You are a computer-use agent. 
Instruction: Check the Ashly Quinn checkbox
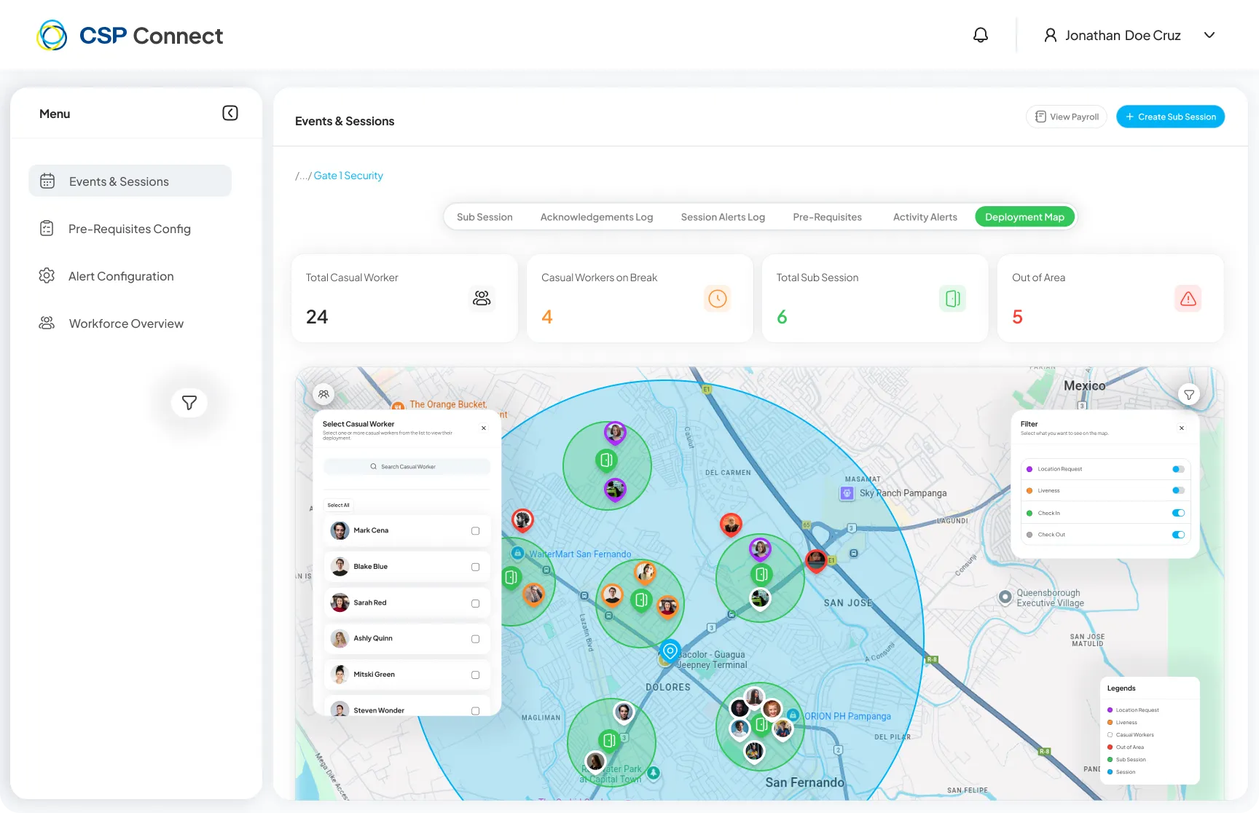[476, 639]
